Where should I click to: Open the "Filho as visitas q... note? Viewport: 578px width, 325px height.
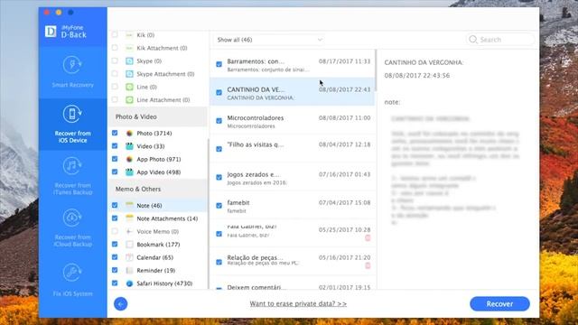tap(293, 149)
